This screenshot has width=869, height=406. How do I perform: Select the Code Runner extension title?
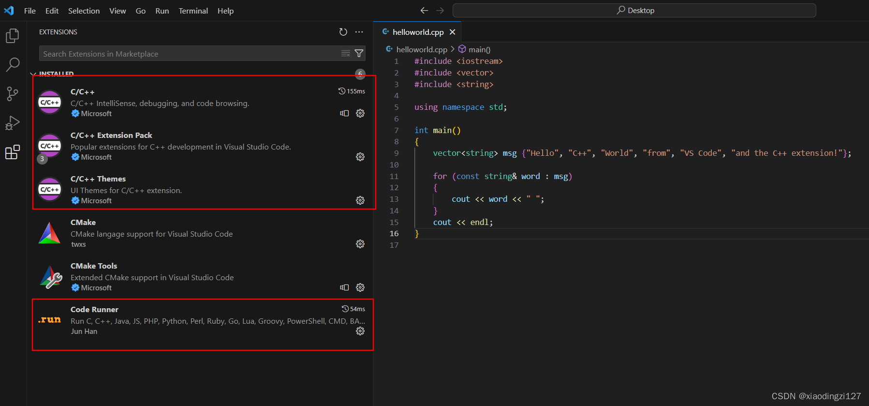[x=94, y=309]
